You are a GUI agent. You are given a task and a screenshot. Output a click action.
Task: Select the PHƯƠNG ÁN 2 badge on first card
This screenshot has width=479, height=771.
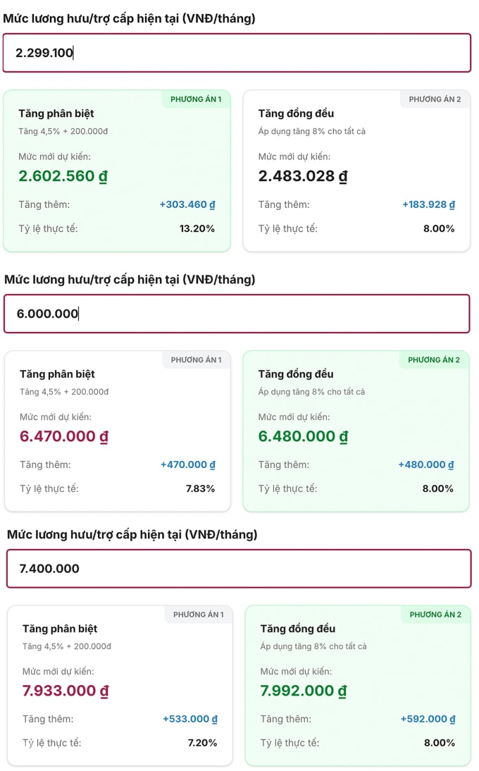[x=435, y=99]
